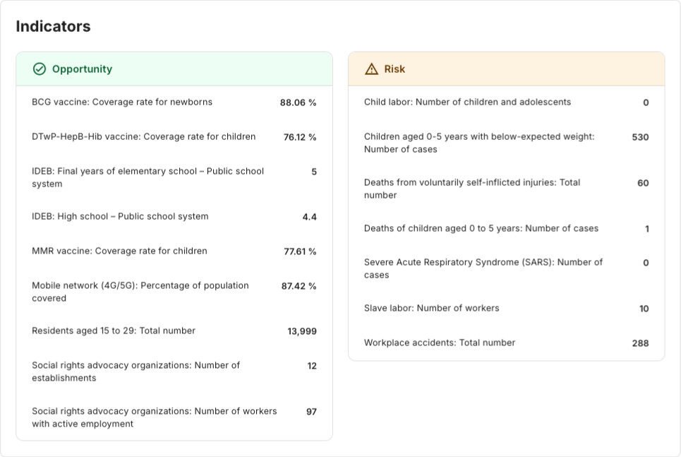Open IDEB High school indicator row
Viewport: 681px width, 457px height.
click(x=120, y=217)
